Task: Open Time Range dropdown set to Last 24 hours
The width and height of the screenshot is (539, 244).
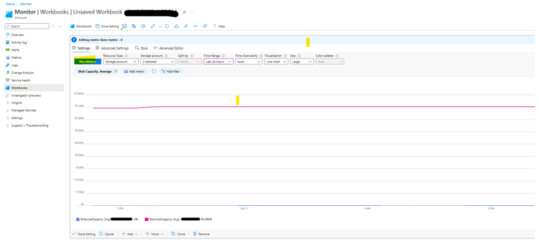Action: coord(219,61)
